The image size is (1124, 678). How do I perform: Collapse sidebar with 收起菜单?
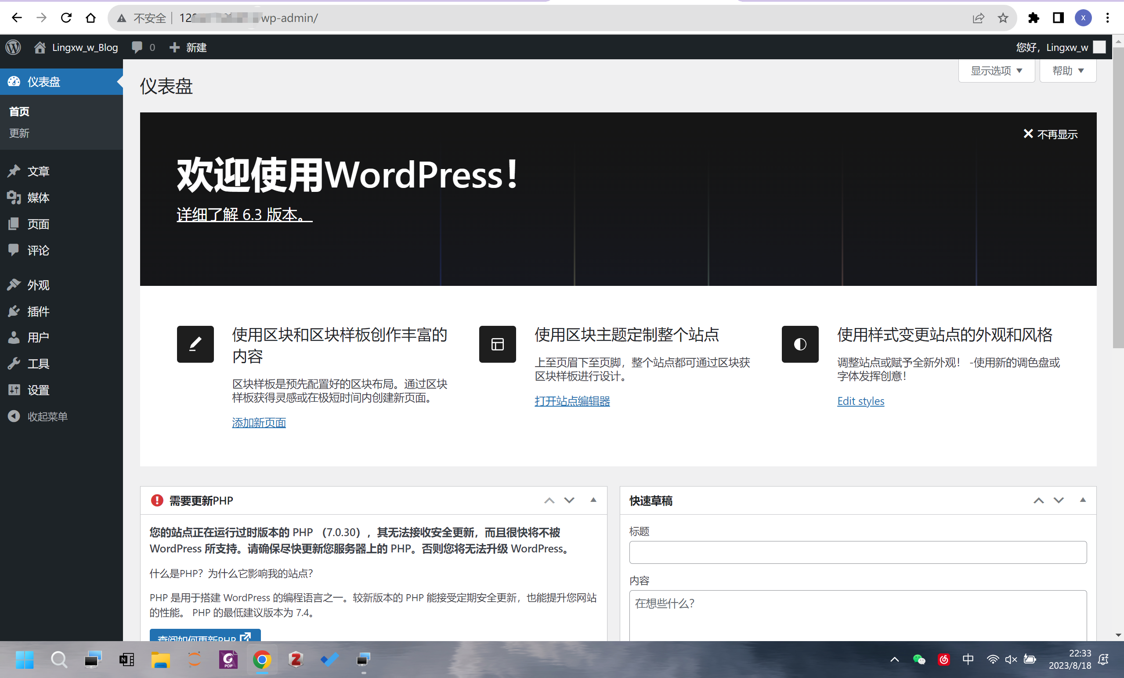[61, 416]
